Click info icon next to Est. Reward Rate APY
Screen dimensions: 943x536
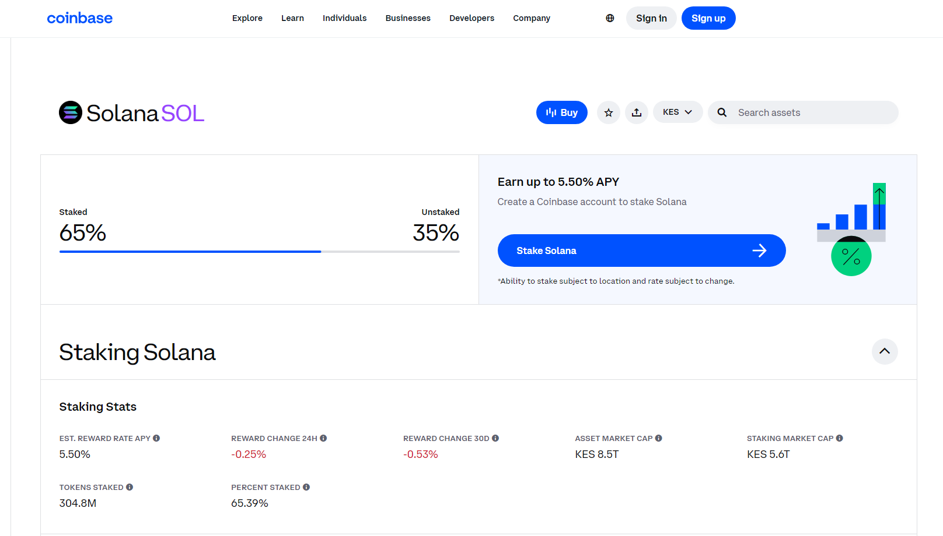(156, 438)
